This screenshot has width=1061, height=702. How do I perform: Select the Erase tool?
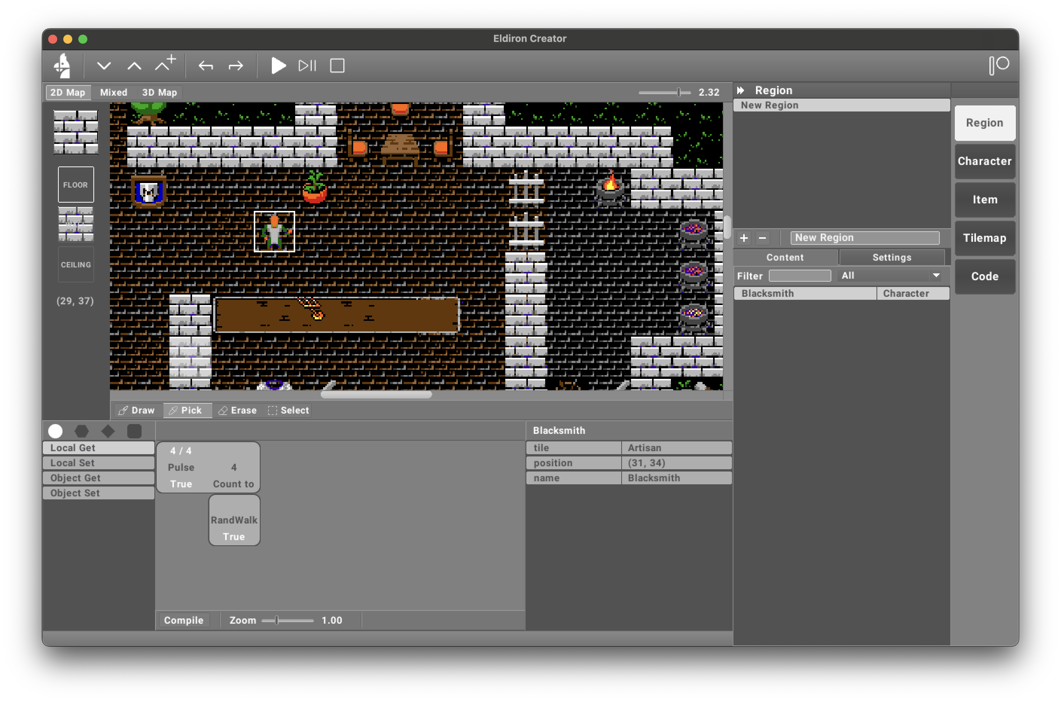click(238, 410)
